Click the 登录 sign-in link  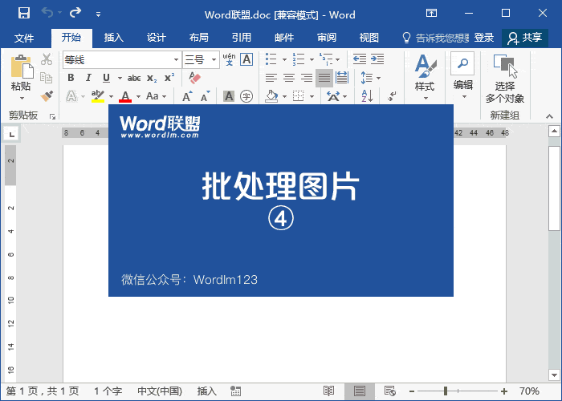coord(484,37)
